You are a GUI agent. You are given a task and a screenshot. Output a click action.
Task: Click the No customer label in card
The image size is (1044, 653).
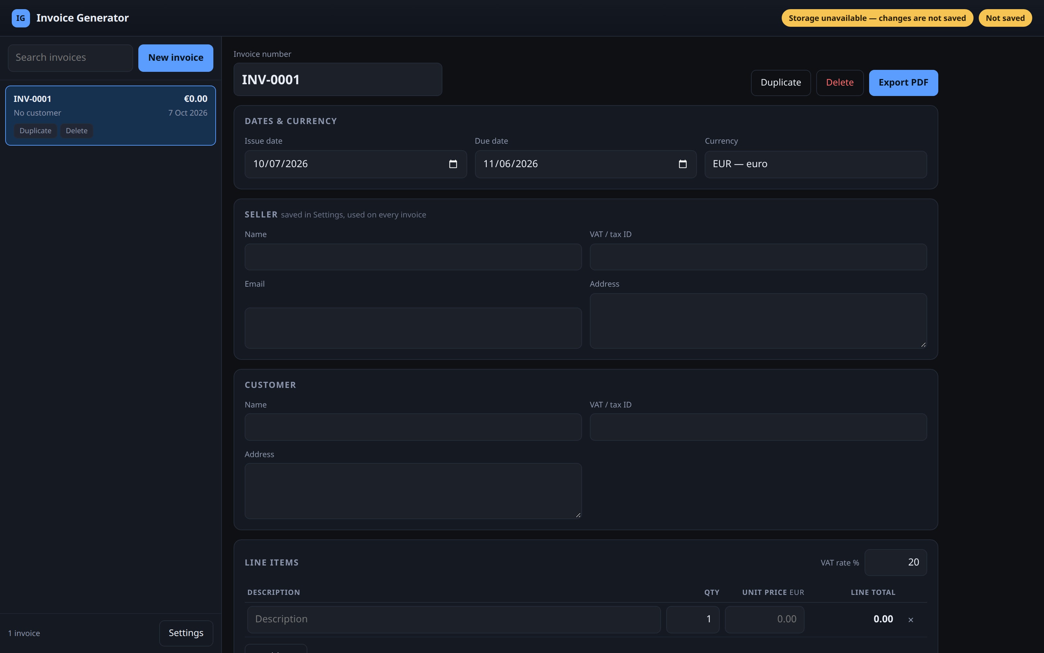(38, 113)
